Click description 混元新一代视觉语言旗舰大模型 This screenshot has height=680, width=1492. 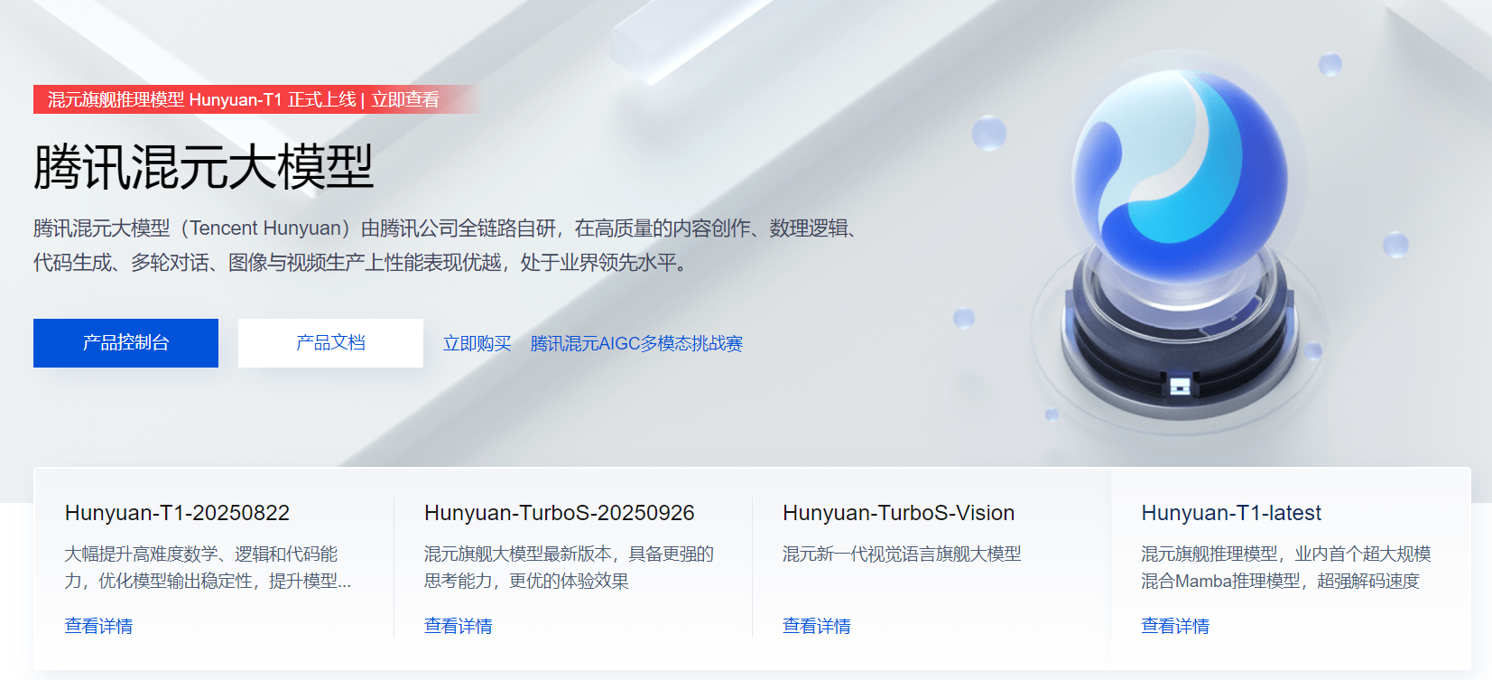[902, 554]
